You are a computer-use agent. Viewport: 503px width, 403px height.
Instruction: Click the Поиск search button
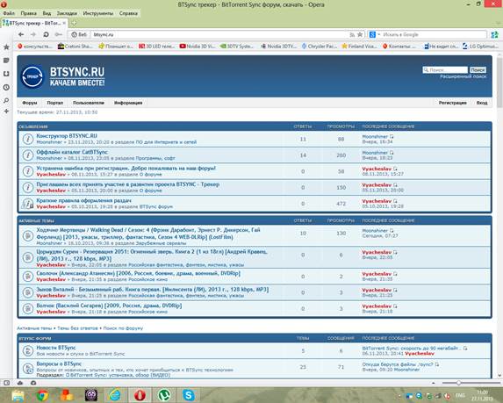478,69
